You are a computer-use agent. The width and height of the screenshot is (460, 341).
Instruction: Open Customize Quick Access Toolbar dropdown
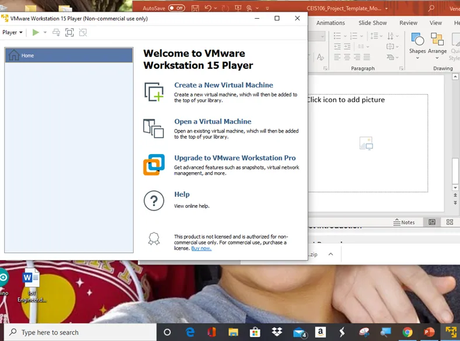click(x=267, y=8)
